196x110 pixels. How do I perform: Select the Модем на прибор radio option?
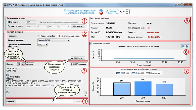tap(38, 36)
